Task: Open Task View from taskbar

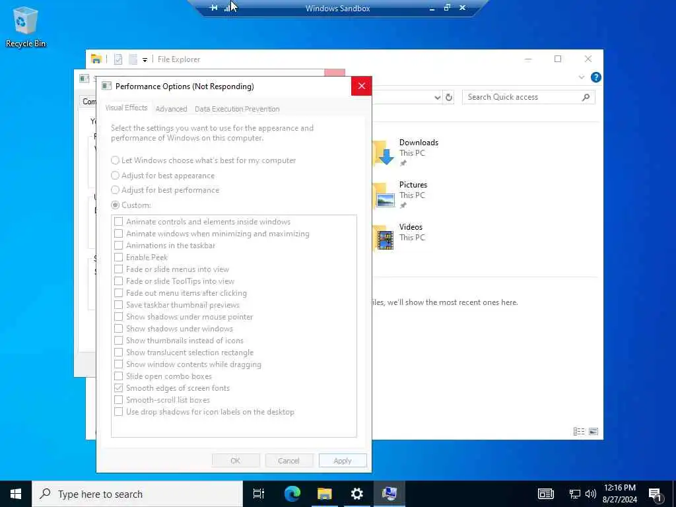Action: click(258, 494)
